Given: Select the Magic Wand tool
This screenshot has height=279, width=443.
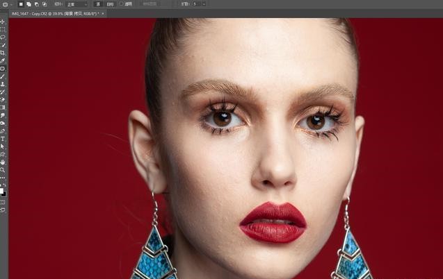Looking at the screenshot, I should [3, 45].
